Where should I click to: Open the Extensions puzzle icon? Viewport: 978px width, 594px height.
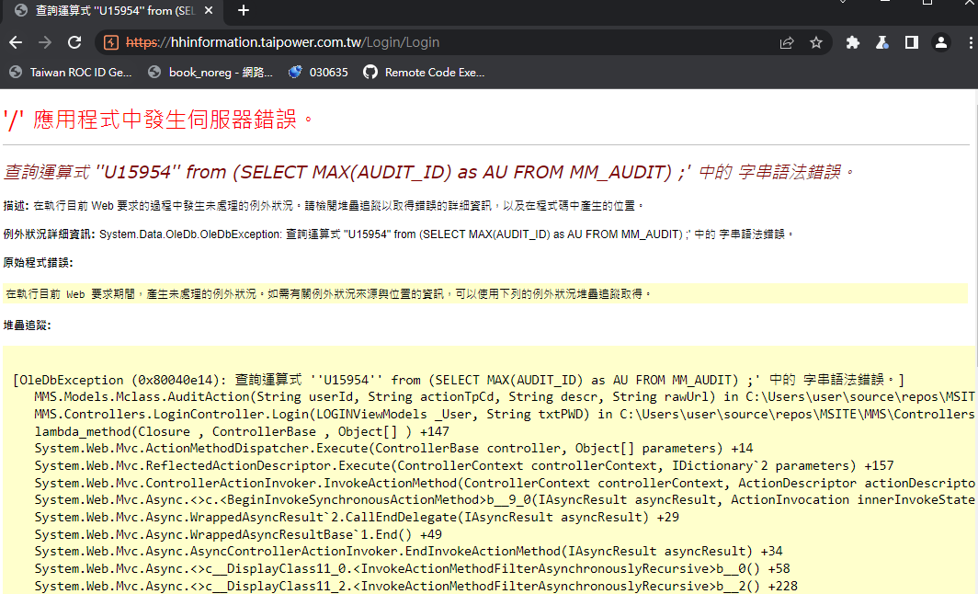pyautogui.click(x=853, y=42)
